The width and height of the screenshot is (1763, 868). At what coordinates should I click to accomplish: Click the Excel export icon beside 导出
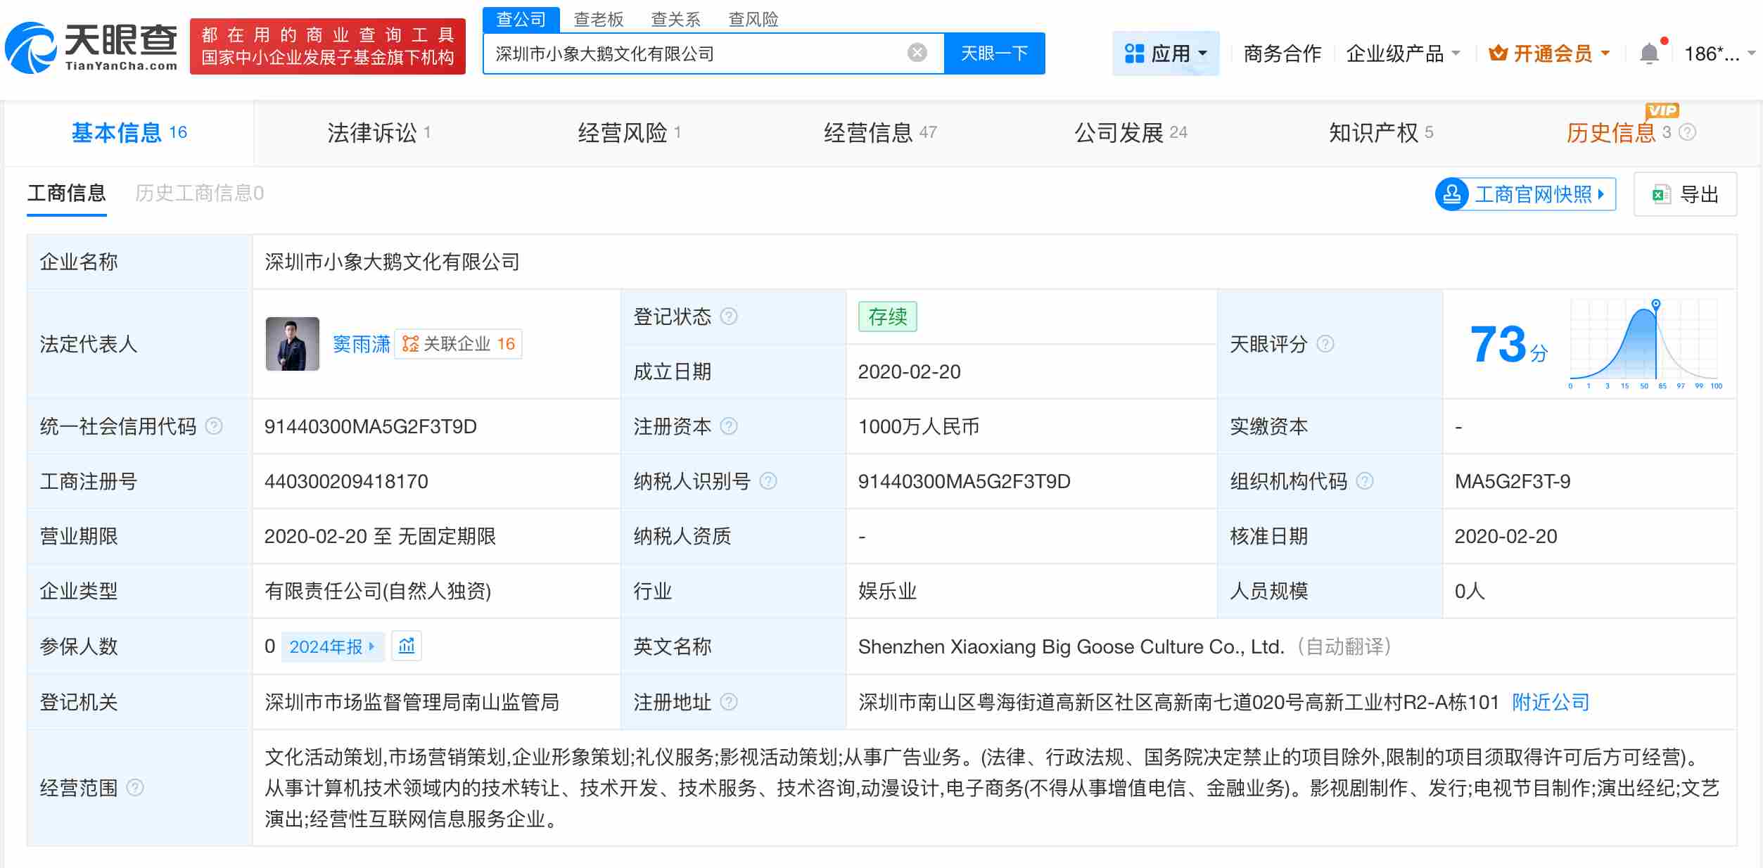[x=1660, y=195]
